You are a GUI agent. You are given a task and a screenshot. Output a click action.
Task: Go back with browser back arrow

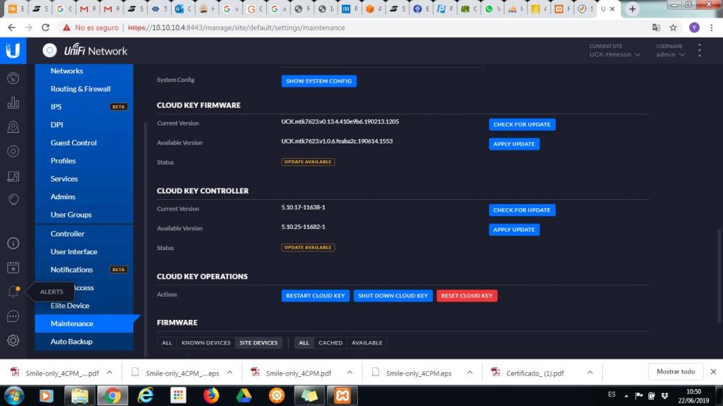tap(11, 28)
